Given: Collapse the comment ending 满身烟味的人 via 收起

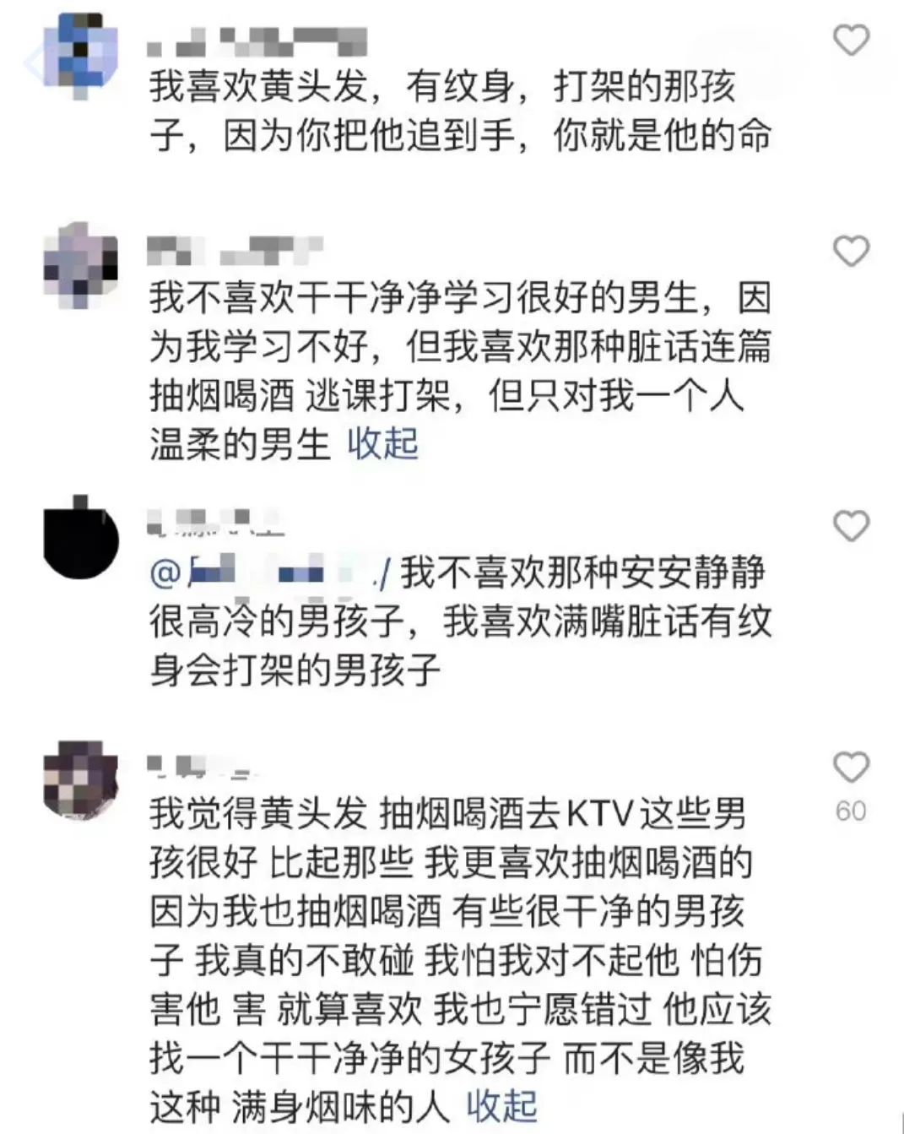Looking at the screenshot, I should 502,1105.
